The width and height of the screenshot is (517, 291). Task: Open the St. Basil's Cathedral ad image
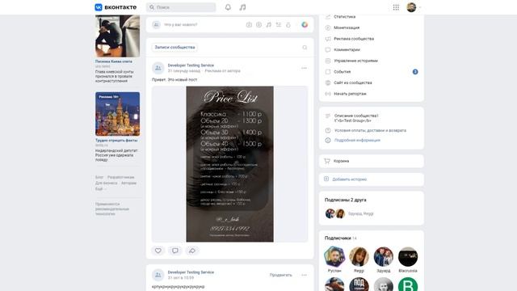[117, 114]
